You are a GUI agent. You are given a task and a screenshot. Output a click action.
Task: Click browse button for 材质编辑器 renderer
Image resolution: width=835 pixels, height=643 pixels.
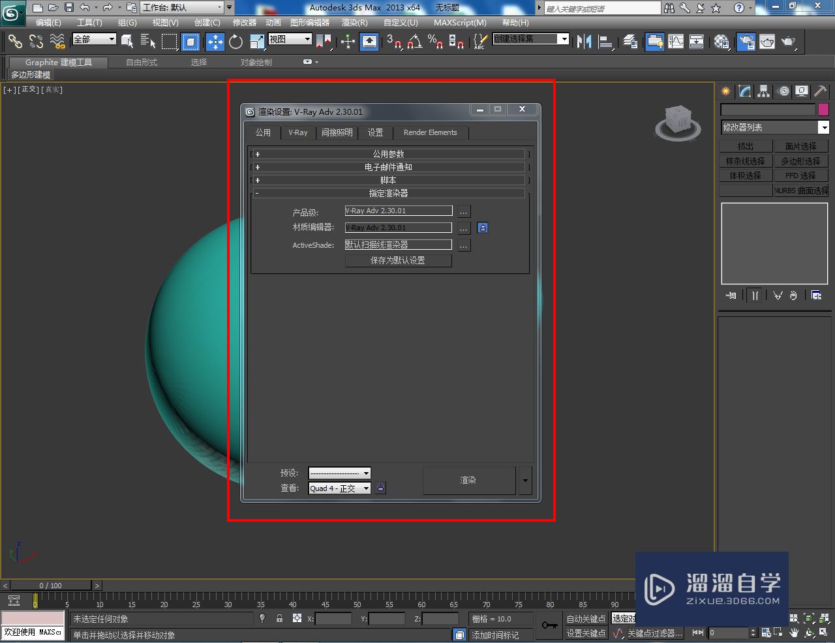point(463,228)
